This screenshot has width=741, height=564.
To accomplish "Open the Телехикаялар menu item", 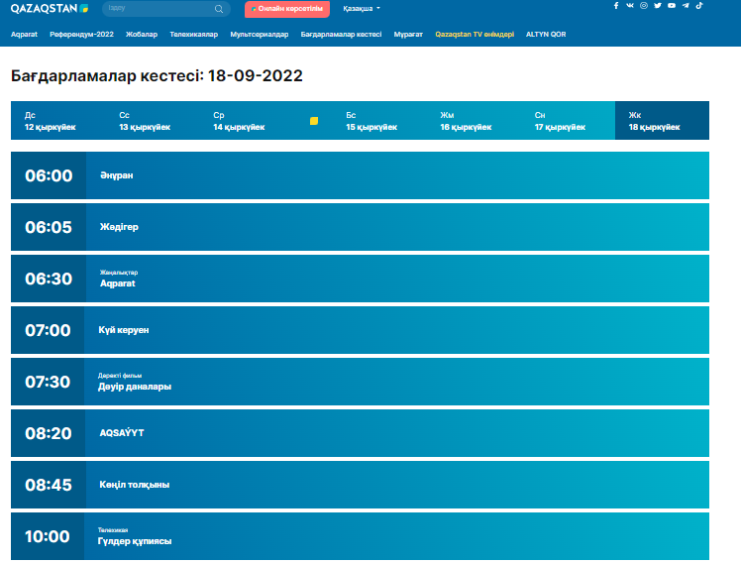I will [x=193, y=34].
